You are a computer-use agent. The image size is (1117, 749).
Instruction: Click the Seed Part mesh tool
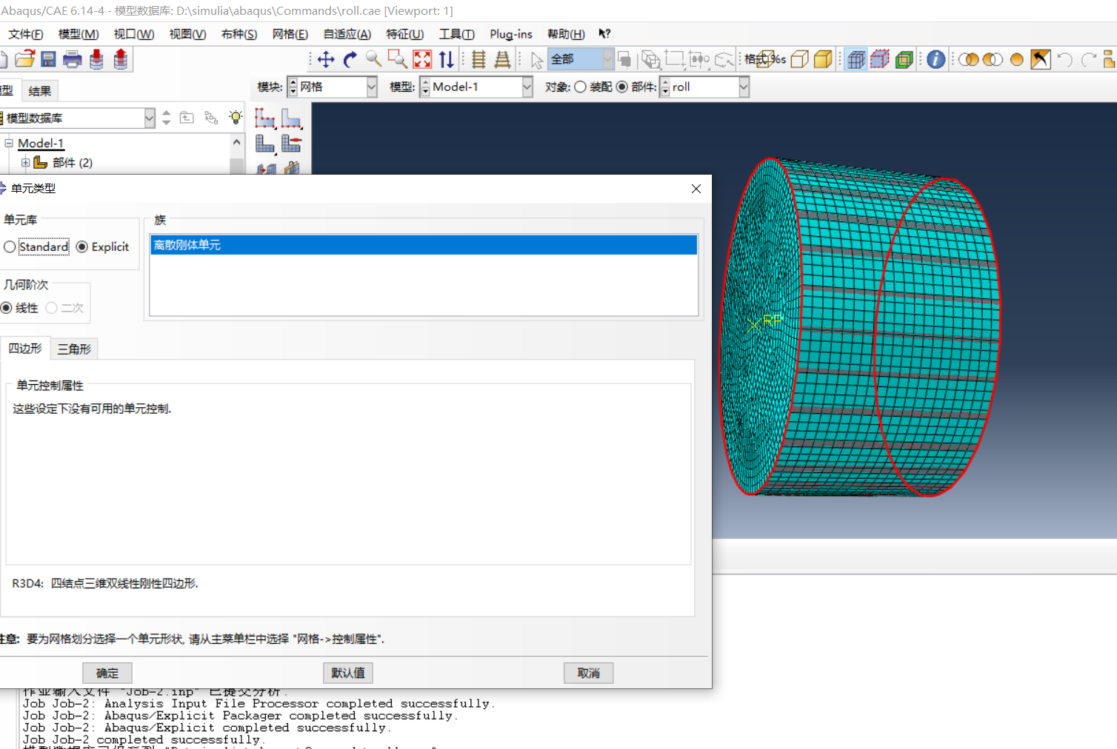tap(265, 118)
